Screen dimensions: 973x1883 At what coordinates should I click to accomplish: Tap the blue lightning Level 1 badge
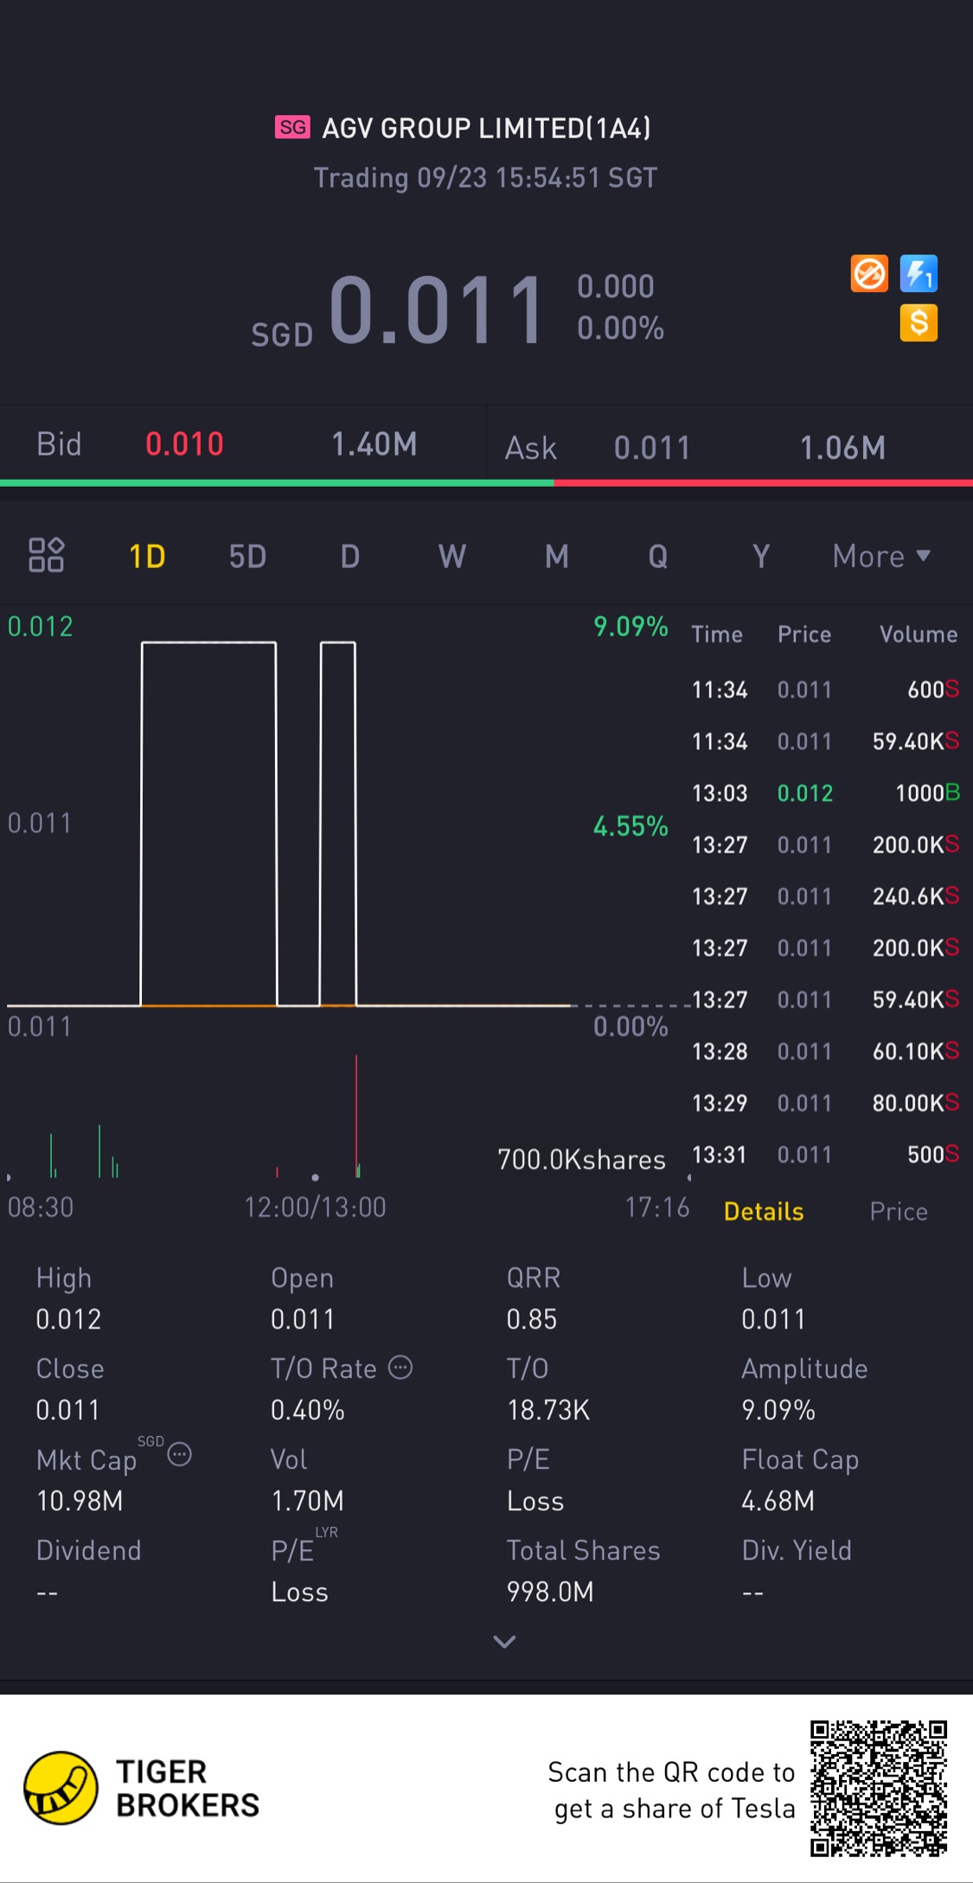pyautogui.click(x=919, y=274)
